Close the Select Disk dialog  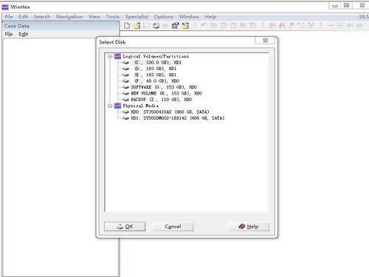point(265,41)
